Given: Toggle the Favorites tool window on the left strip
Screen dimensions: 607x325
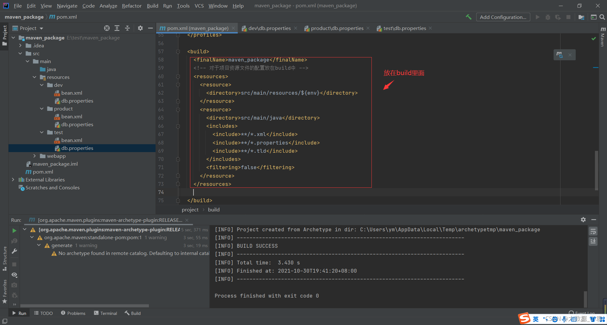Looking at the screenshot, I should point(4,292).
